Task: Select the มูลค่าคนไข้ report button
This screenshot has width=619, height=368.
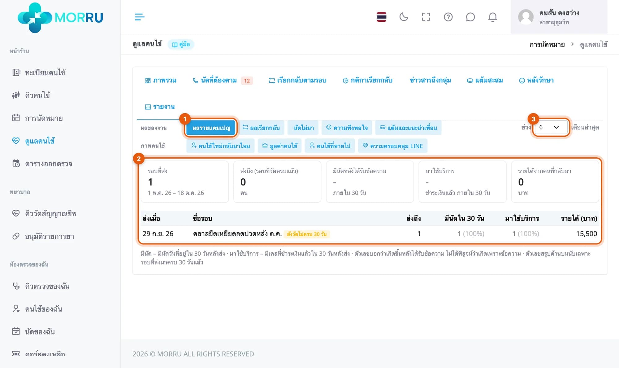Action: 279,146
